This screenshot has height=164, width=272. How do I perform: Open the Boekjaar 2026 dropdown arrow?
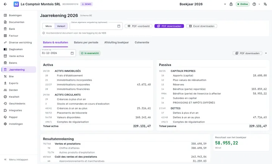[225, 4]
